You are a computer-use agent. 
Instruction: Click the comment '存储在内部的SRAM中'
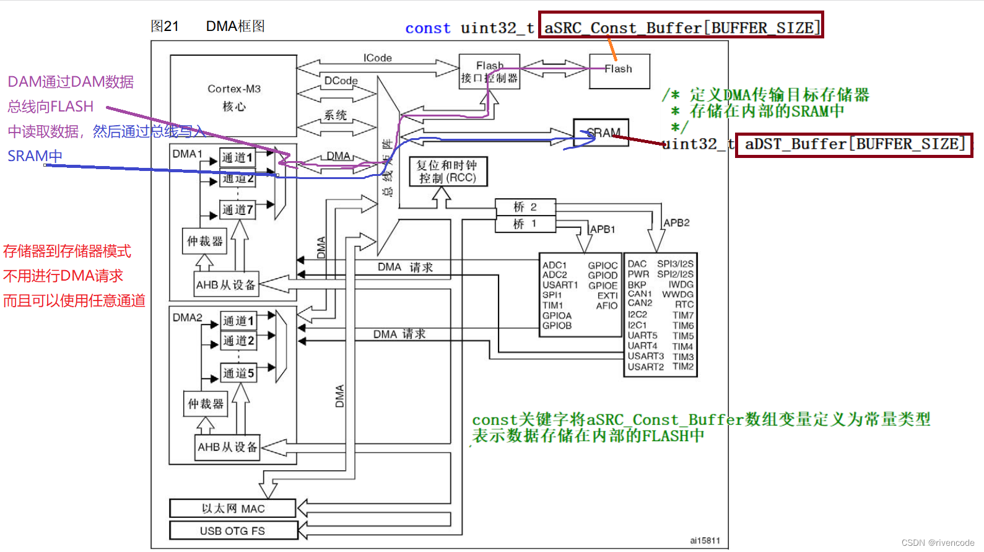pos(767,111)
